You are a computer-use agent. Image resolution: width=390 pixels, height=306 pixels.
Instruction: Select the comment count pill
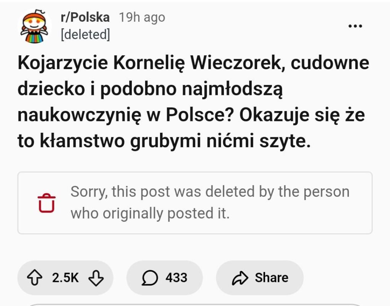point(164,278)
